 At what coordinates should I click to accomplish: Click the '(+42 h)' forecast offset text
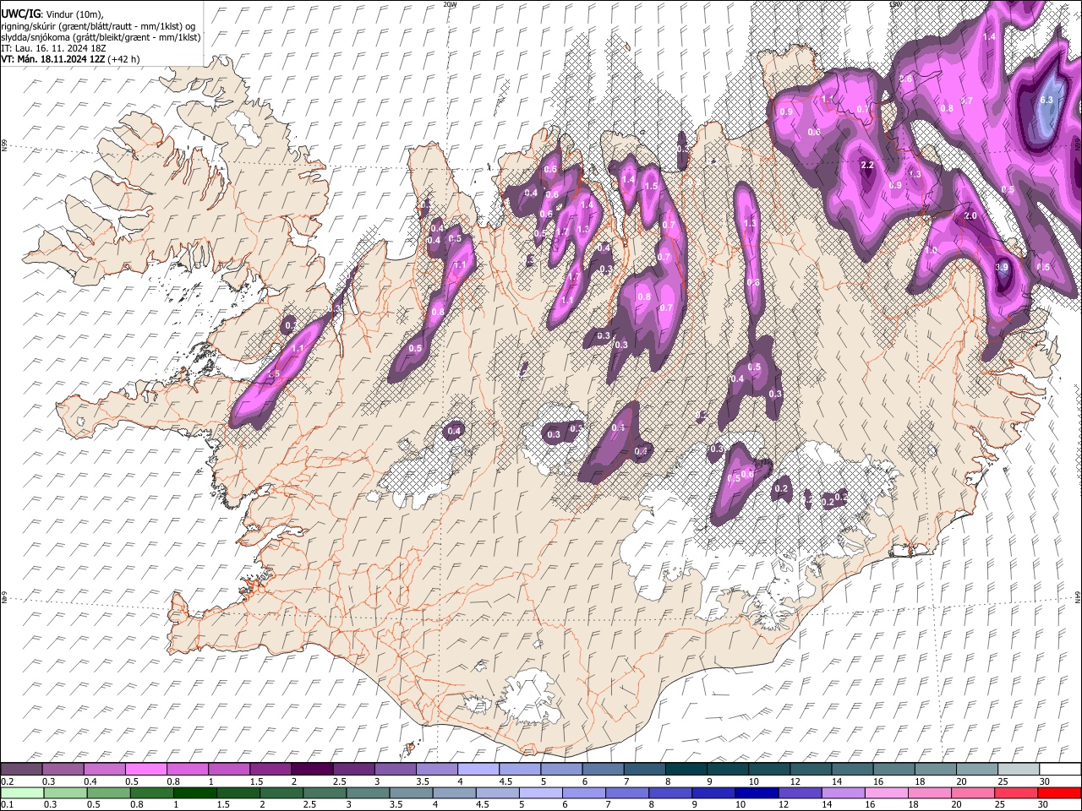(x=123, y=59)
